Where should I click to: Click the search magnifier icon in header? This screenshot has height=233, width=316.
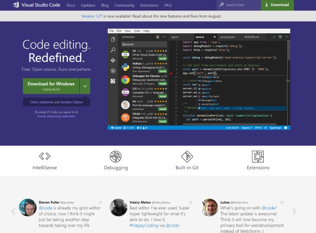(222, 5)
